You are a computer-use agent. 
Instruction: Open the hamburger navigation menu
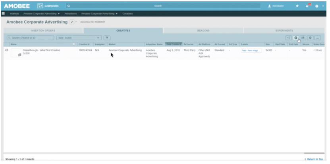[3, 14]
